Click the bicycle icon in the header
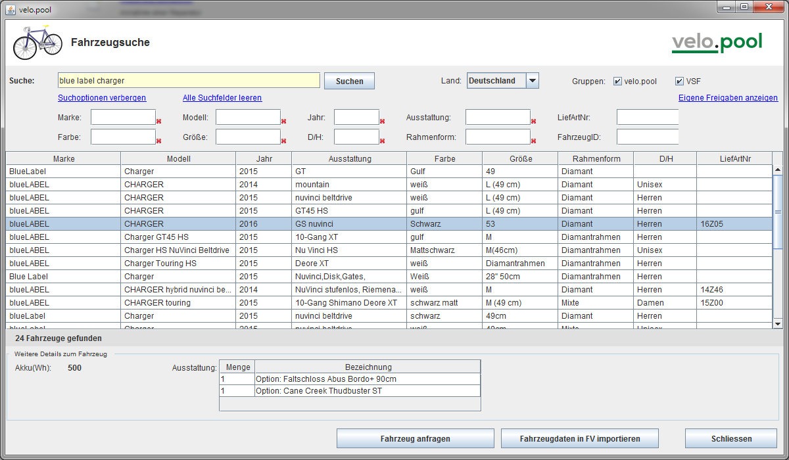Image resolution: width=789 pixels, height=460 pixels. click(x=37, y=43)
